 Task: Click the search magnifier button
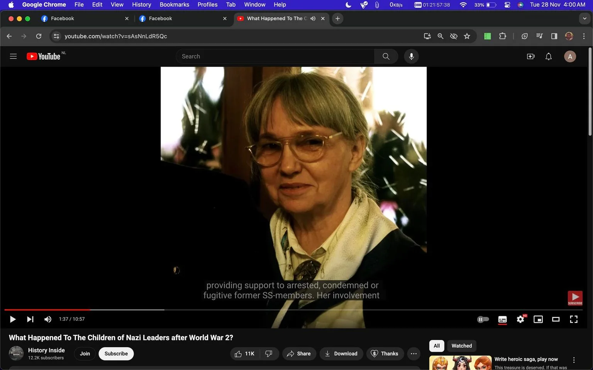386,56
